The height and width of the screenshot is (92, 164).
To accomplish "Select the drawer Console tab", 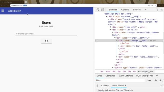I will [105, 86].
